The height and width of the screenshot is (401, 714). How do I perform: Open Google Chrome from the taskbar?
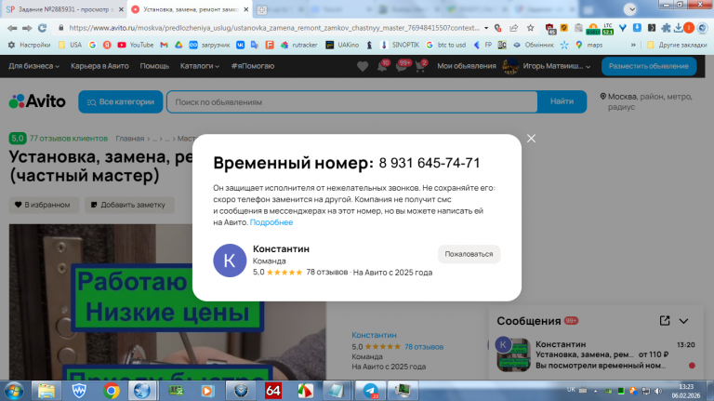112,391
